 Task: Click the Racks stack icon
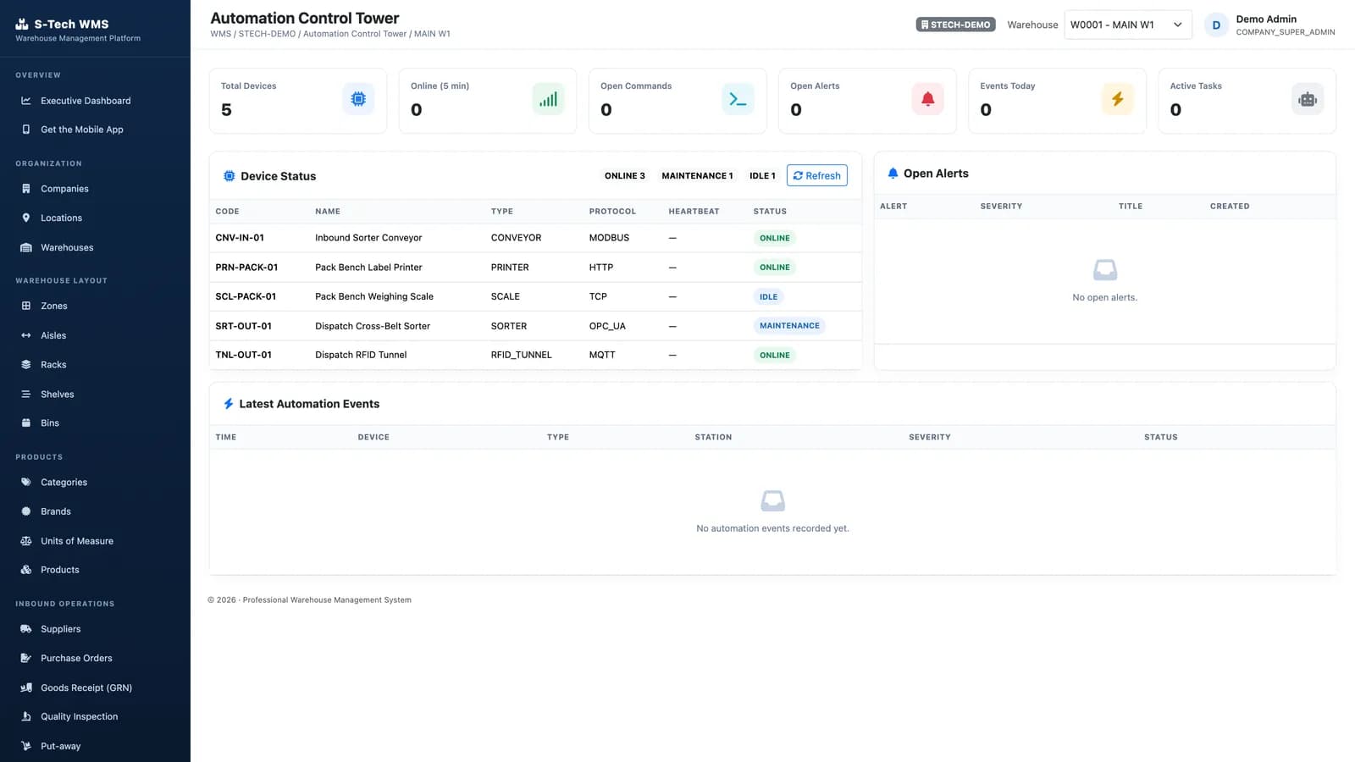tap(26, 365)
